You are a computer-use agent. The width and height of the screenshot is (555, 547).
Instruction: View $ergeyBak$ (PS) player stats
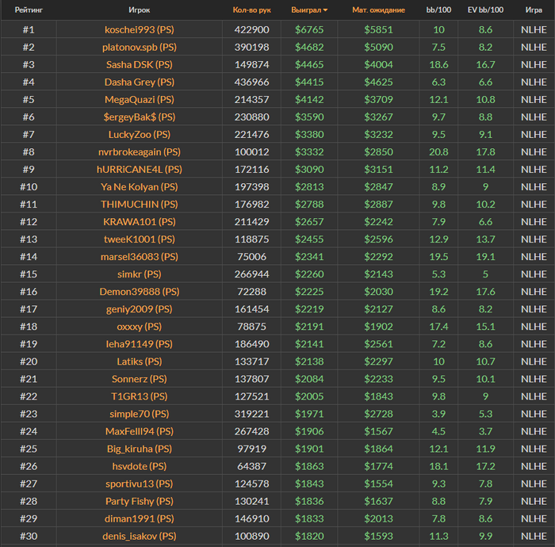click(x=139, y=117)
